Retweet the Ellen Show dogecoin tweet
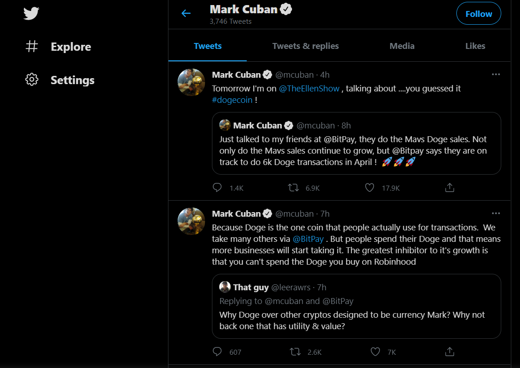The width and height of the screenshot is (520, 368). pos(293,187)
